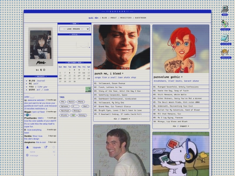
Task: Open ABOUT in the top navigation
Action: [x=114, y=18]
